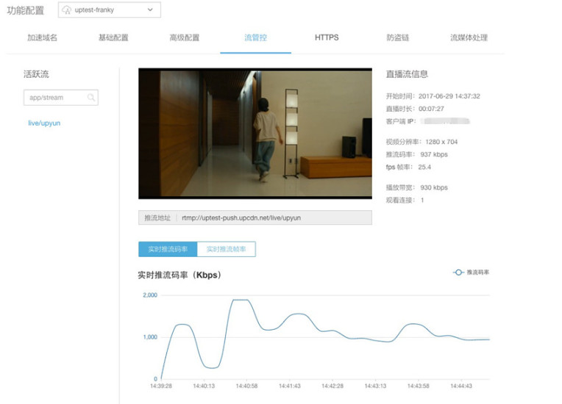Screen dimensions: 562x404
Task: Switch to the 防盗链 tab
Action: 397,37
